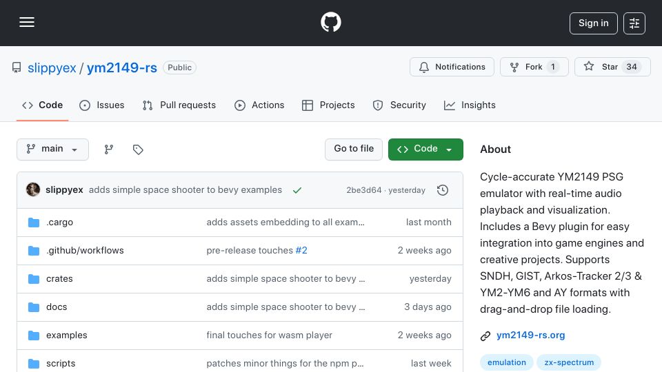Click 'last week' timestamp in scripts row

pos(431,364)
